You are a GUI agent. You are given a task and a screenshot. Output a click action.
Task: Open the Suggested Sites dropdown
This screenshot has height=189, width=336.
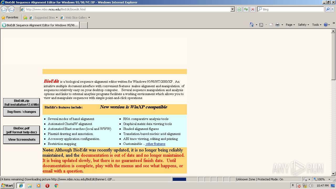click(x=44, y=18)
